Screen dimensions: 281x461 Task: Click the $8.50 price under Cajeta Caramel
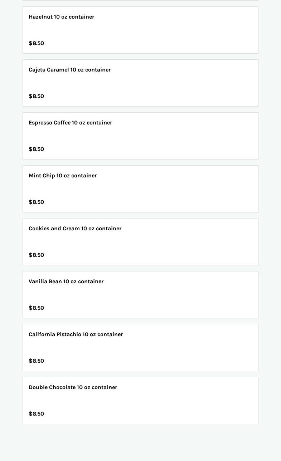[36, 96]
